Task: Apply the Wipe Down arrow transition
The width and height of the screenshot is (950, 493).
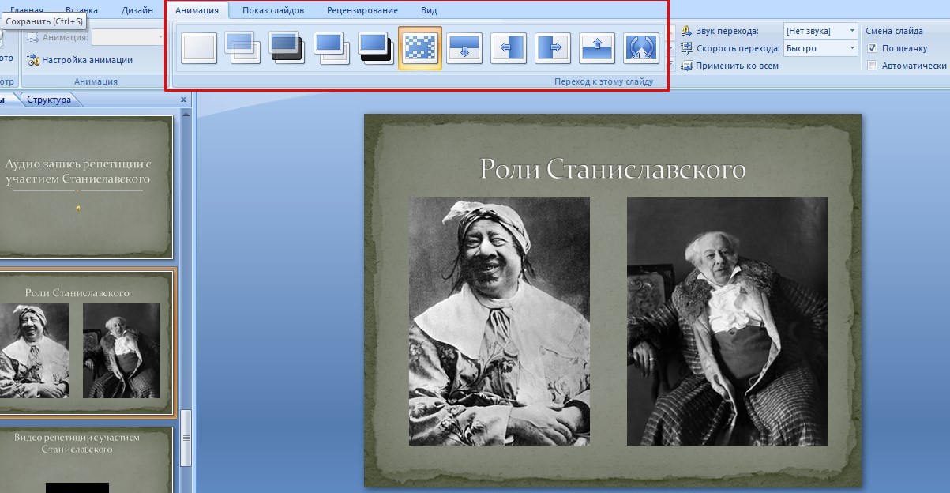Action: (x=464, y=48)
